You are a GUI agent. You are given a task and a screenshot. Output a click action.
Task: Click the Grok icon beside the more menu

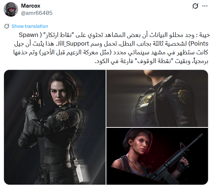point(195,6)
